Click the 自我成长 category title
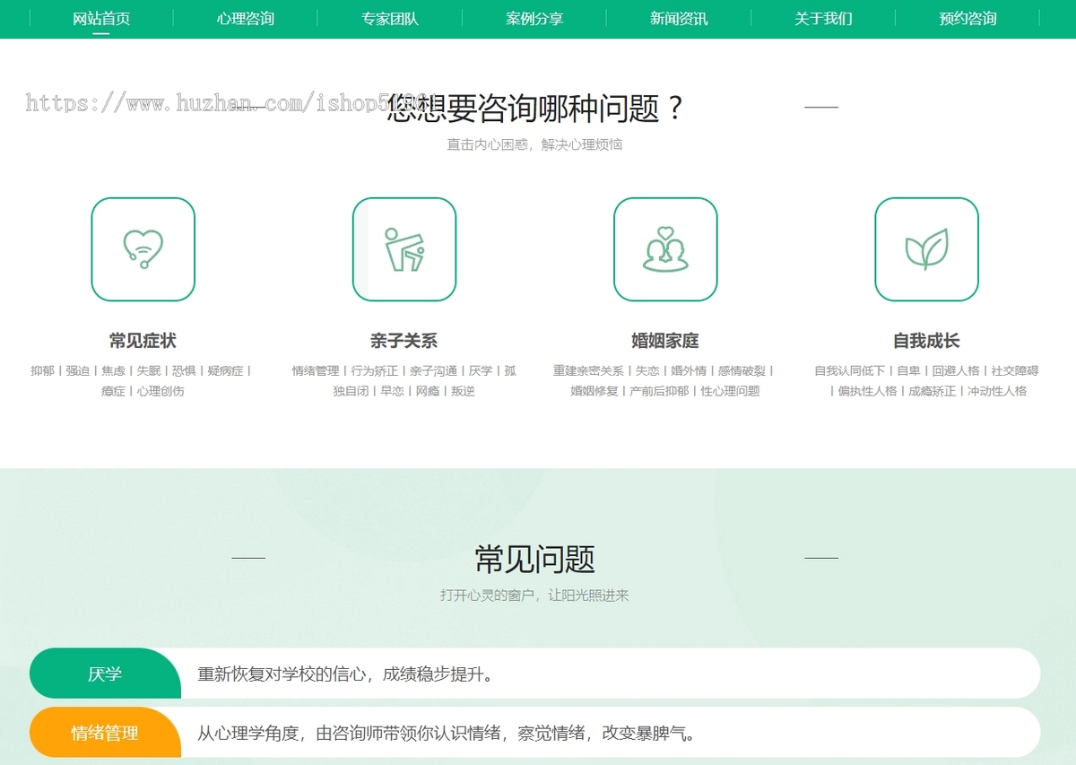Screen dimensions: 1076x765 [x=926, y=341]
